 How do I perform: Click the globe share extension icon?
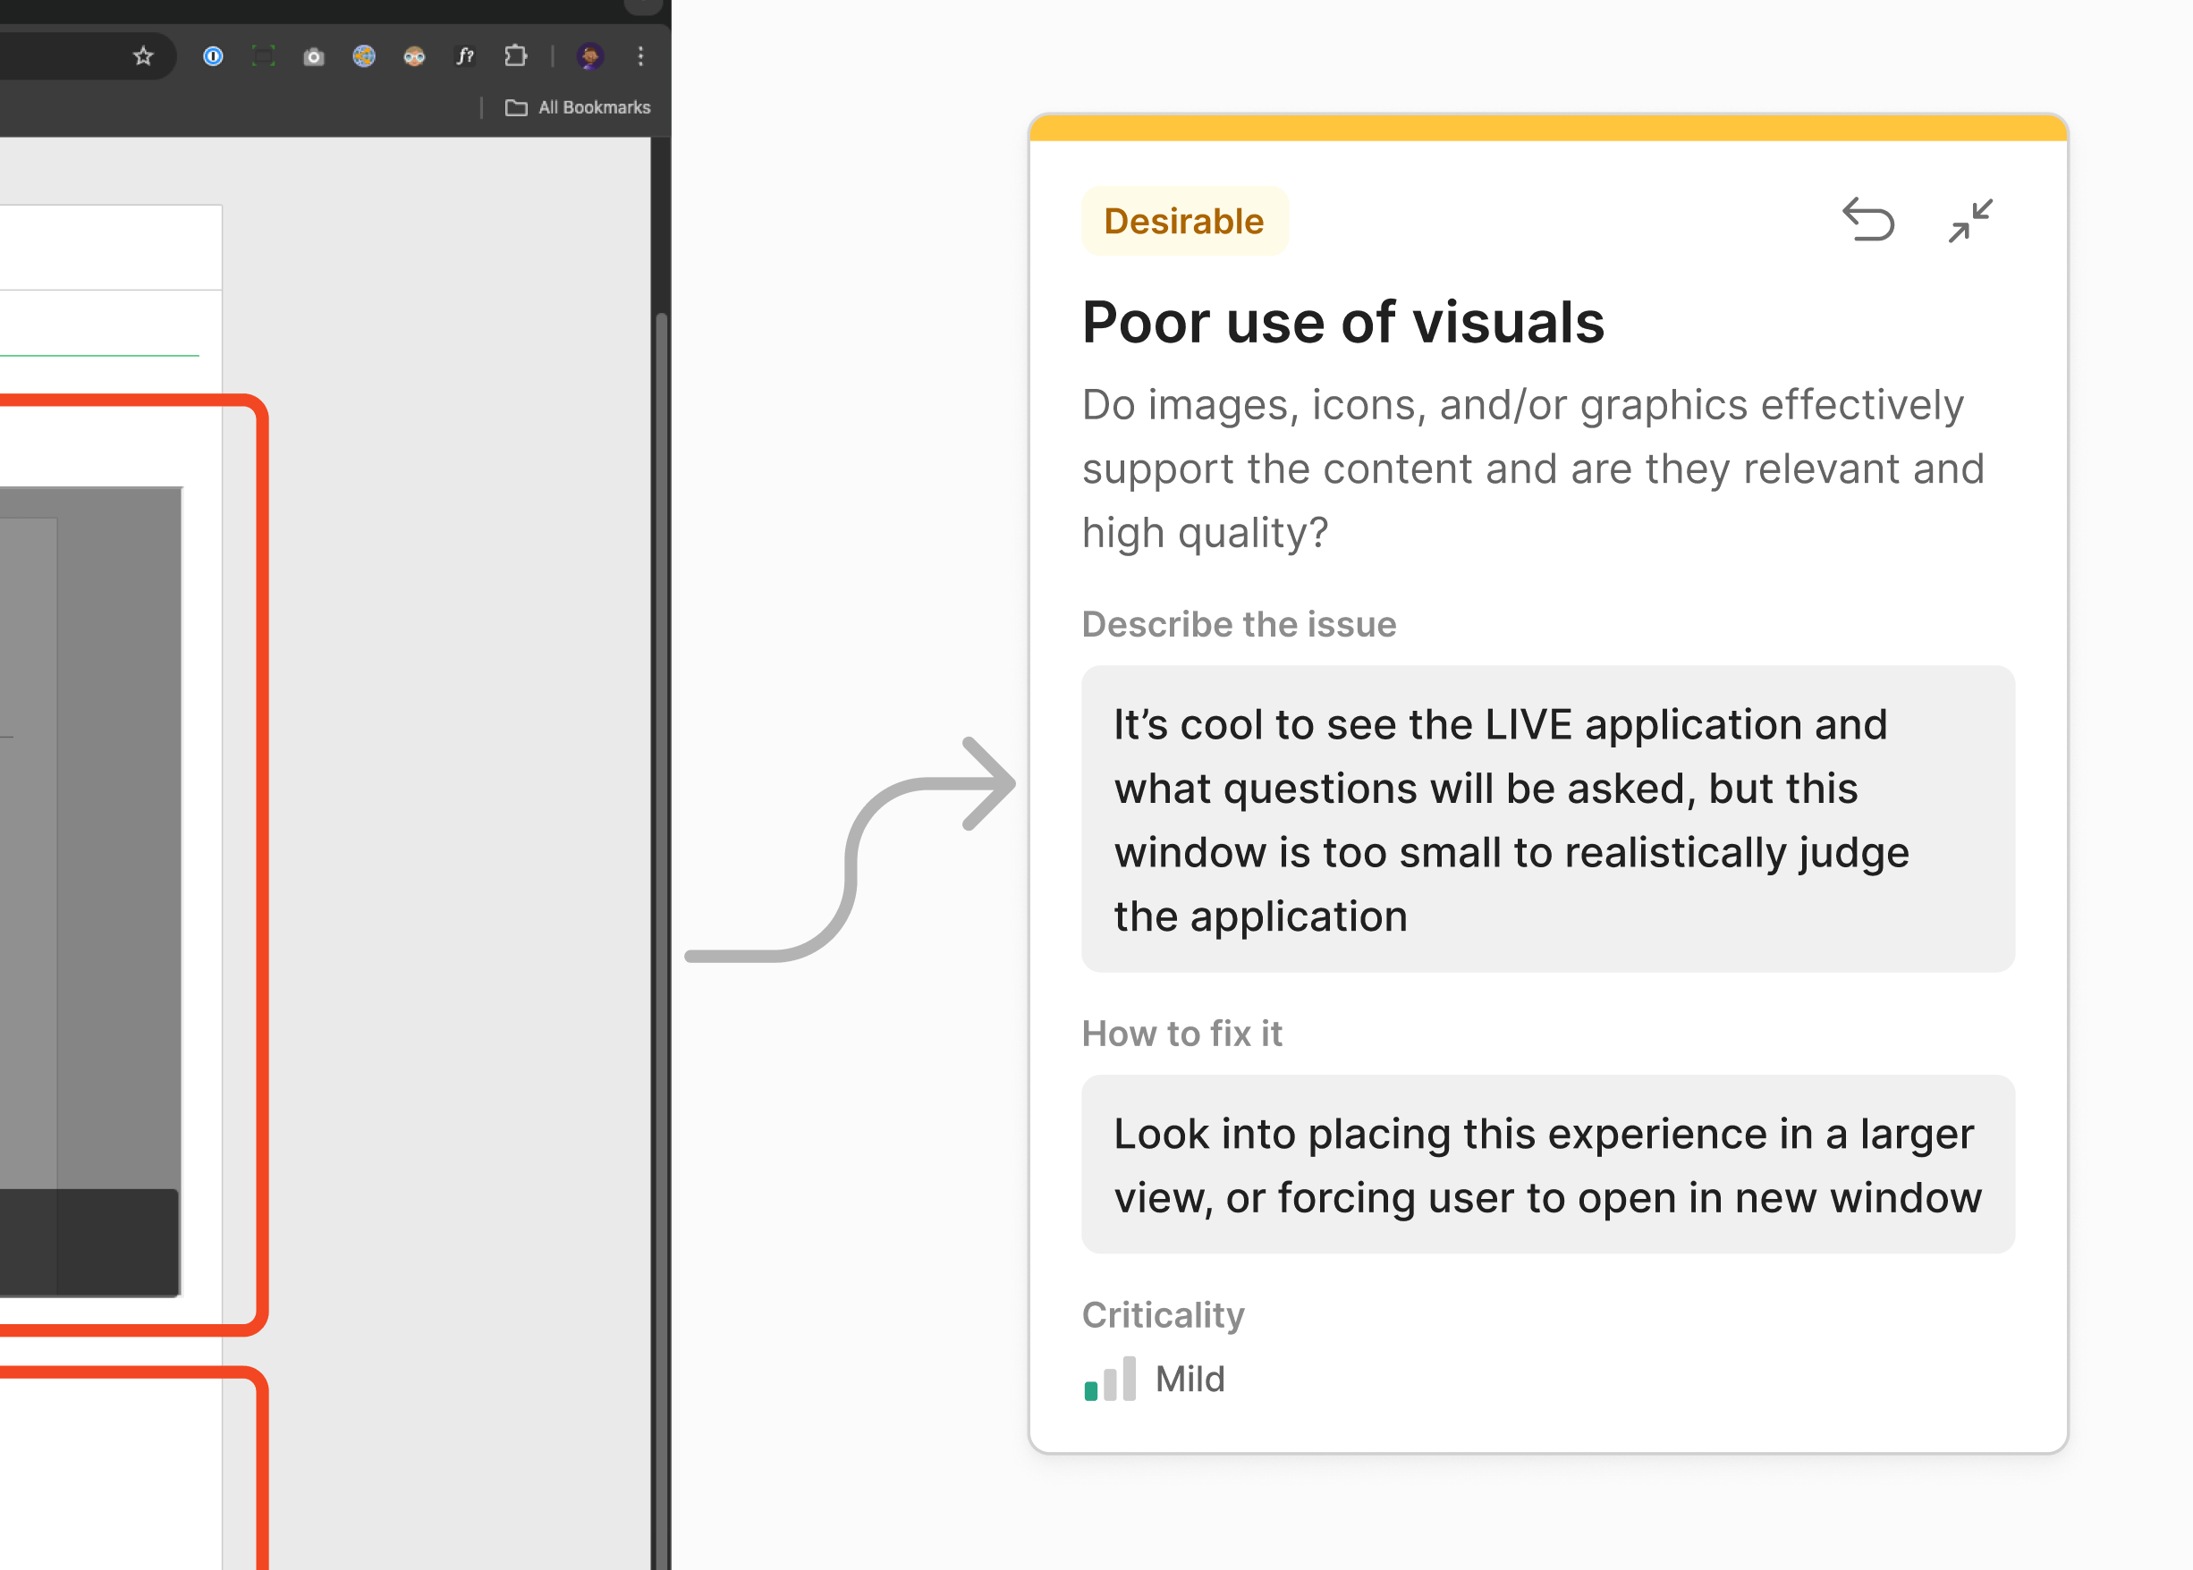[x=364, y=56]
